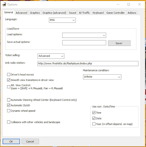Click the Options window app icon
The image size is (146, 147).
click(x=4, y=4)
